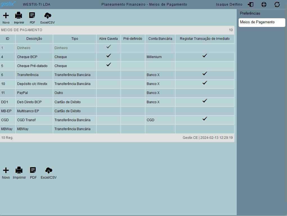Click the Isaque Delfino user name

point(229,4)
